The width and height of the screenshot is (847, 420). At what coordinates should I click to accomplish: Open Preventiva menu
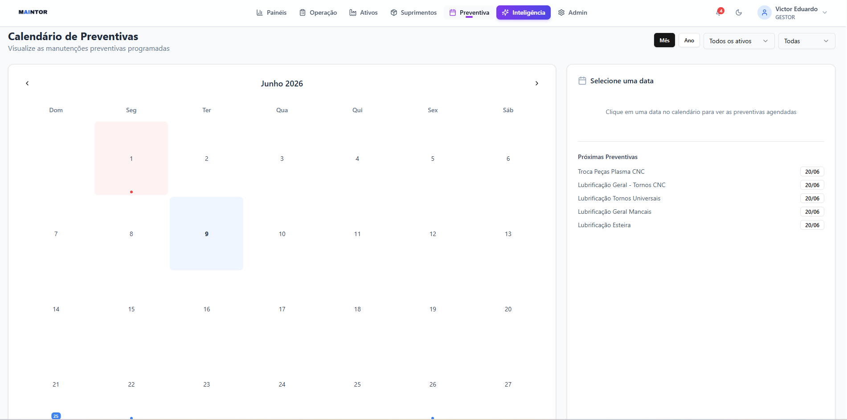pyautogui.click(x=470, y=12)
